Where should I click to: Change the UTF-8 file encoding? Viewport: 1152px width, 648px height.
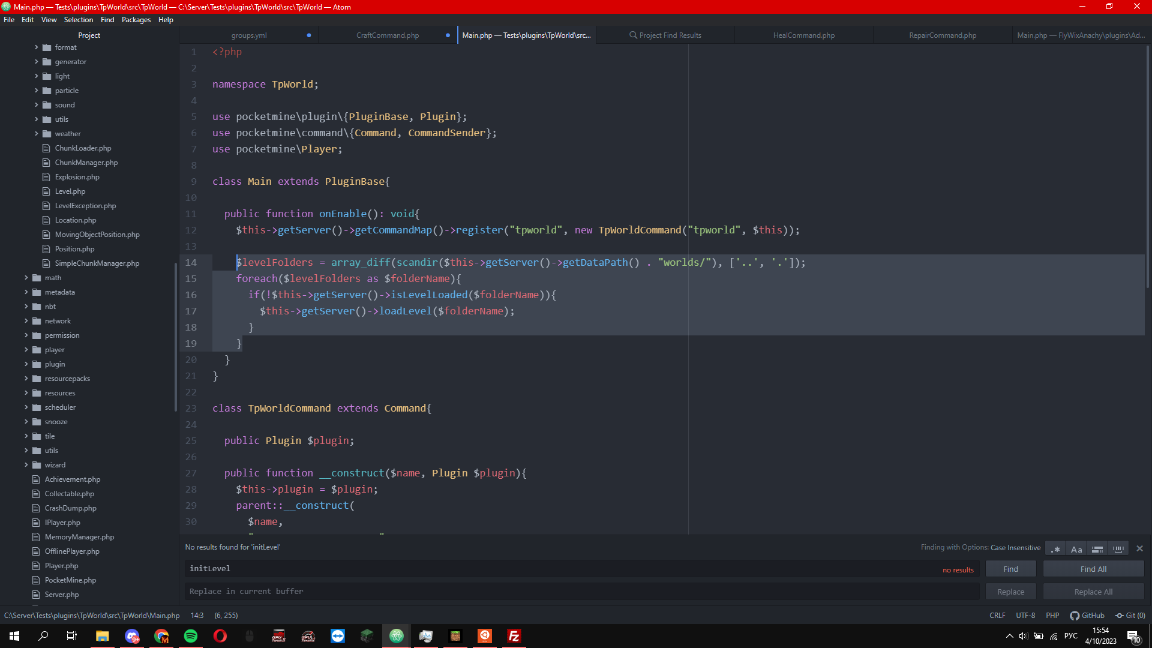coord(1025,616)
